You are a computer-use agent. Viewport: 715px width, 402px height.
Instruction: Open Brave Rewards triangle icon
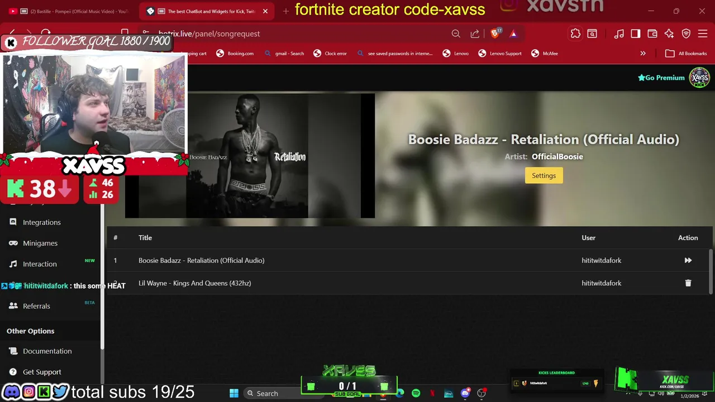[x=513, y=33]
